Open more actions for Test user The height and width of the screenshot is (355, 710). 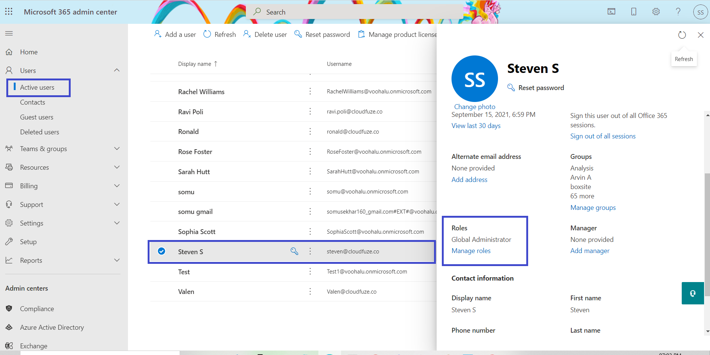click(x=310, y=272)
